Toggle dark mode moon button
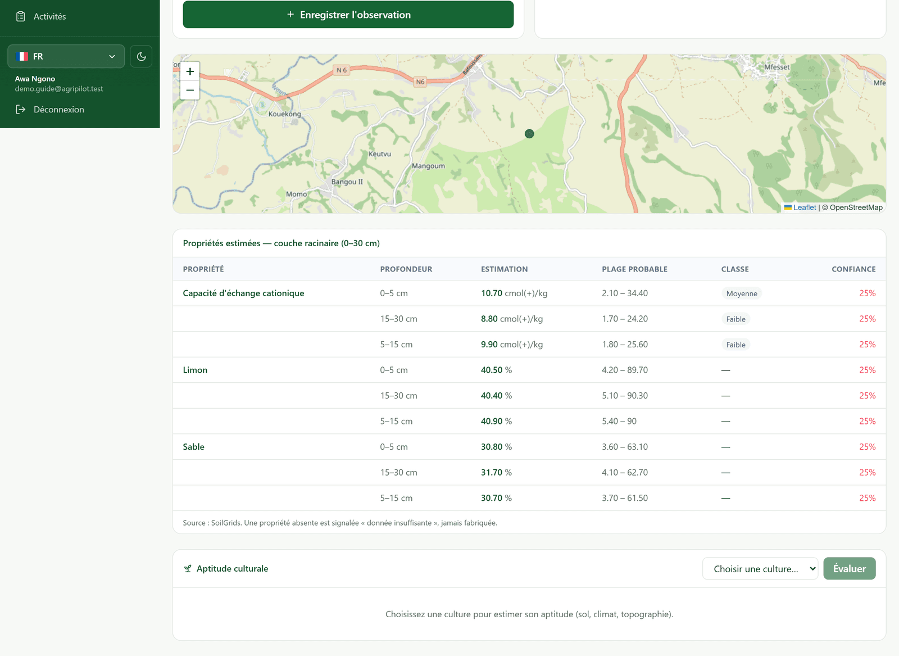The height and width of the screenshot is (656, 899). (x=141, y=56)
